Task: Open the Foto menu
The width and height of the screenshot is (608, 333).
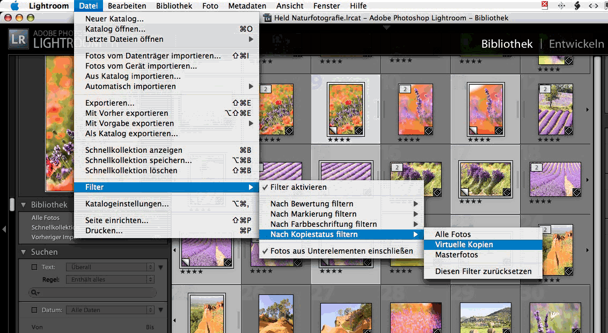Action: click(210, 6)
